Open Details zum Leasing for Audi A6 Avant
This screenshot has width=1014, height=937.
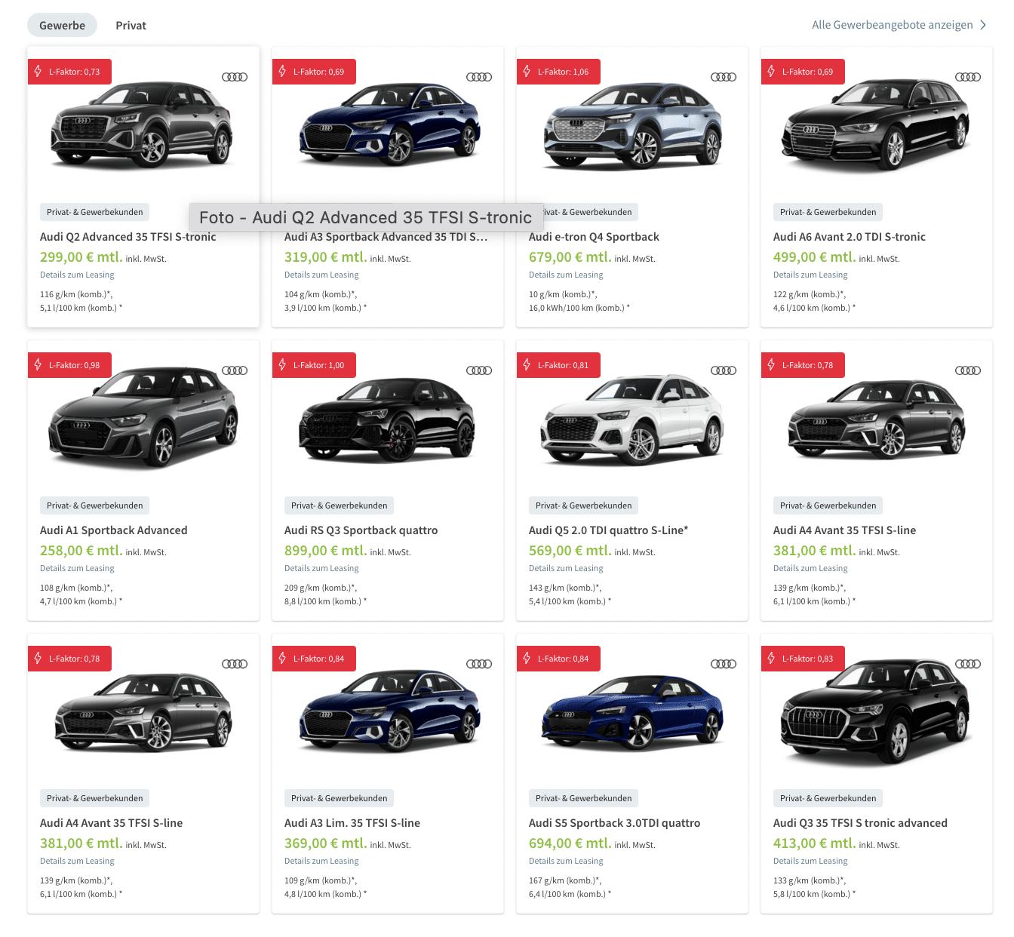coord(810,275)
